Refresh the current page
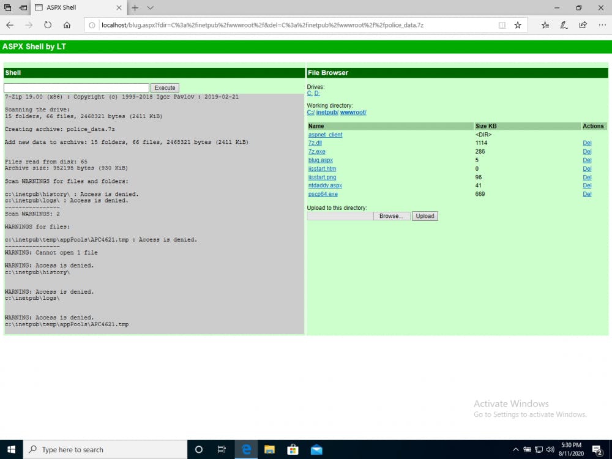 tap(47, 25)
